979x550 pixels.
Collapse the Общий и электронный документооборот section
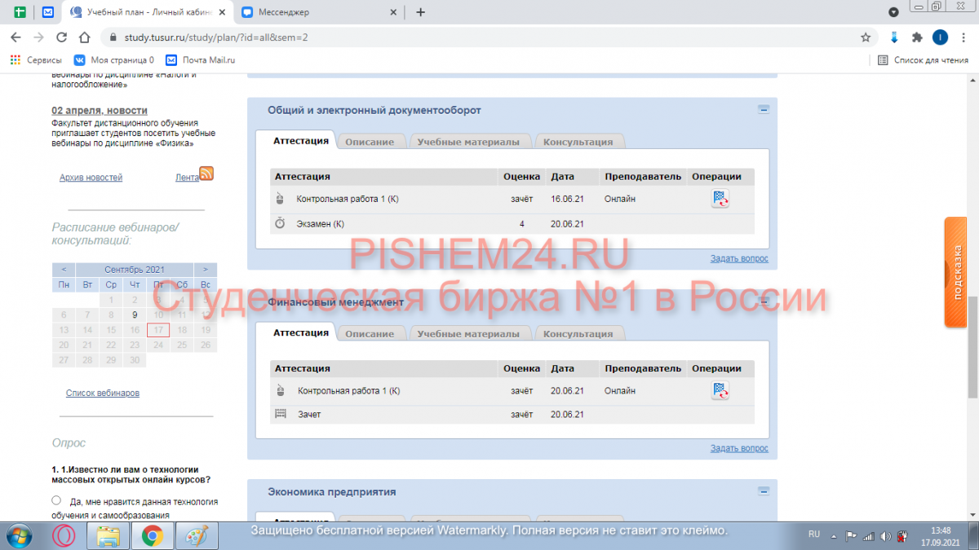coord(764,108)
